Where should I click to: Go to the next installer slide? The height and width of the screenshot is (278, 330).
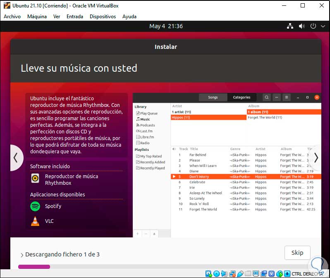tap(316, 158)
